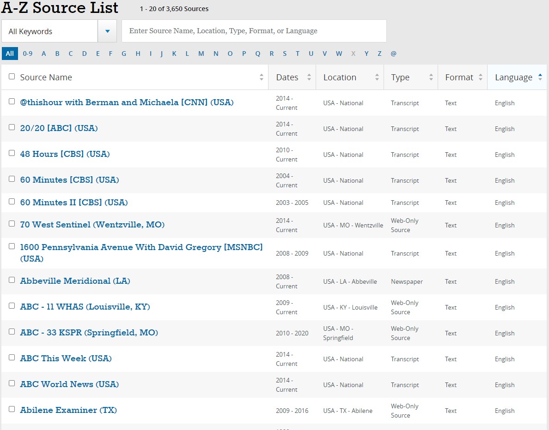549x430 pixels.
Task: Tick checkbox for Abbeville Meridional
Action: point(12,280)
